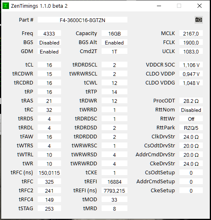
Task: Click the AddrCmdSetup value 0
Action: 191,181
